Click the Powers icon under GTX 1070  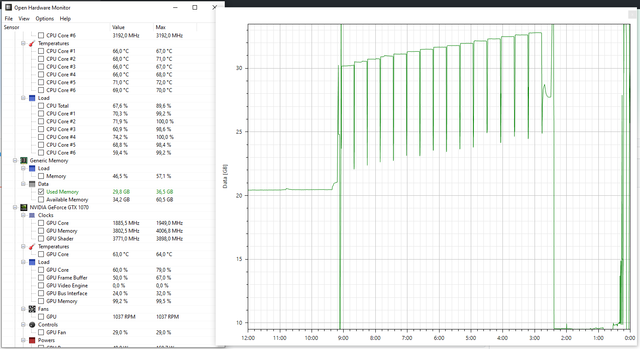[x=31, y=340]
